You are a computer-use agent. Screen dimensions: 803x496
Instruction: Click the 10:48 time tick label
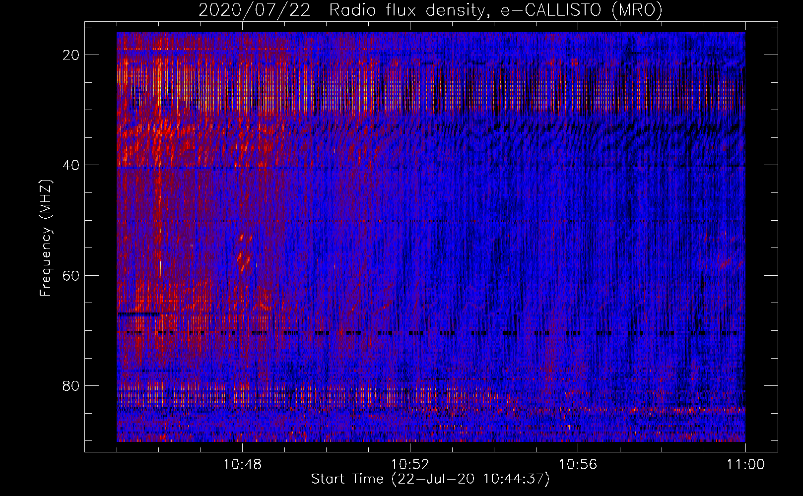pyautogui.click(x=242, y=465)
